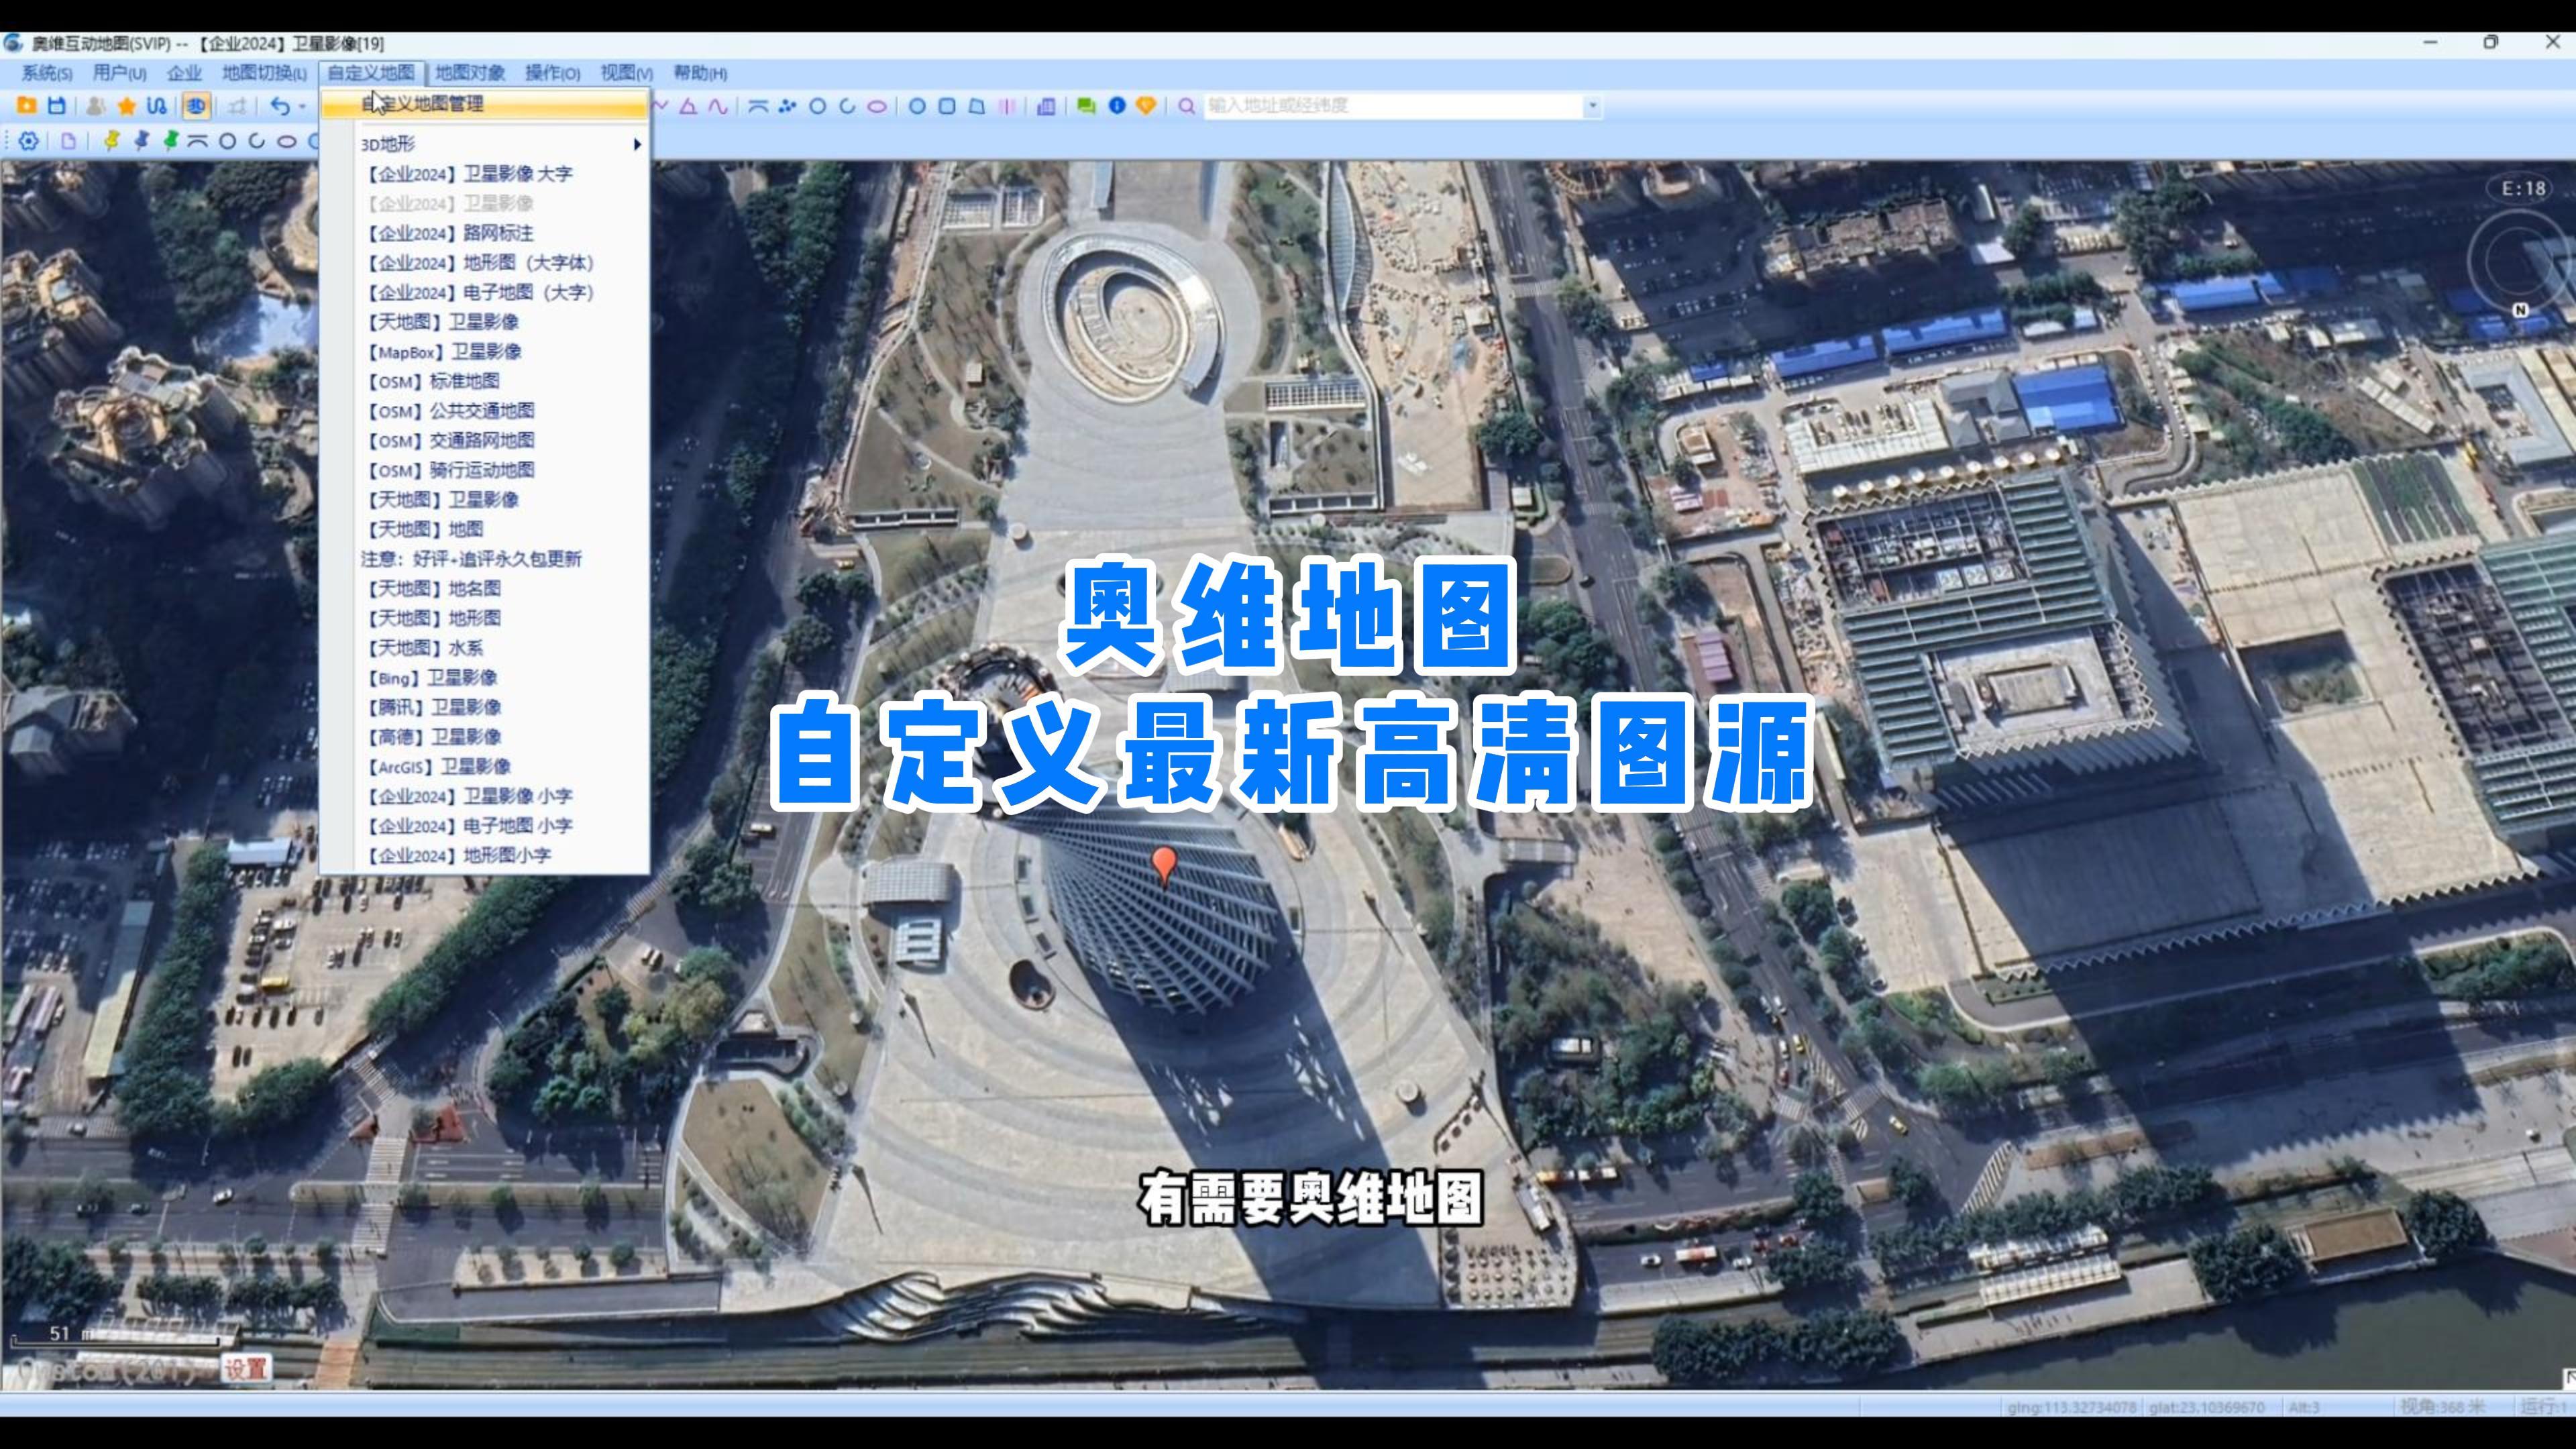Select the skewed quadrilateral shape tool
Screen dimensions: 2576x1449
[x=977, y=106]
